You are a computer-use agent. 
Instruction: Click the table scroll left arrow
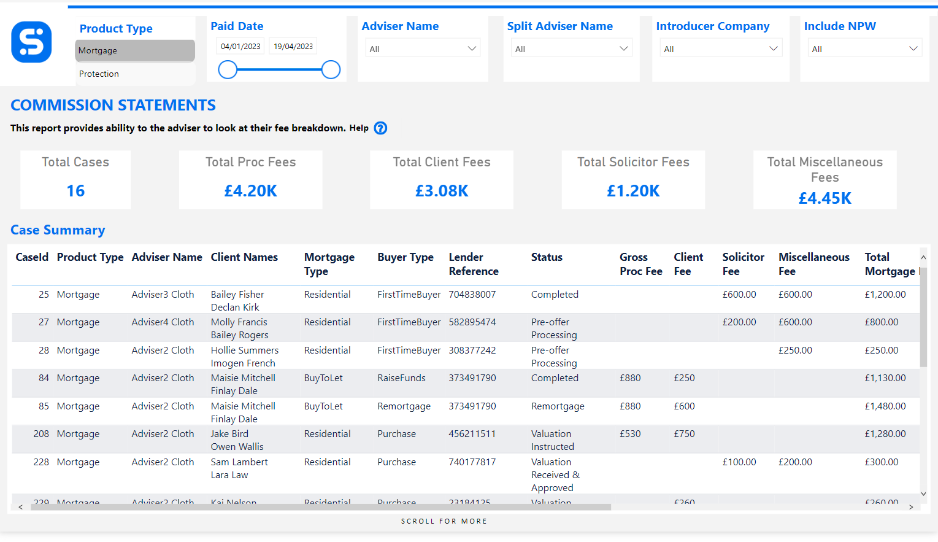tap(21, 507)
